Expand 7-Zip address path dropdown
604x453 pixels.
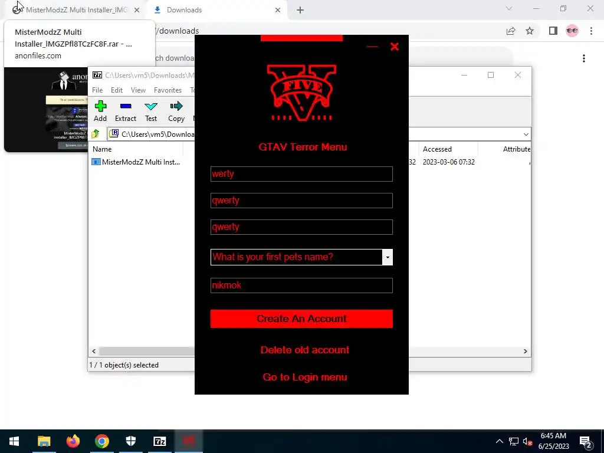[x=526, y=134]
